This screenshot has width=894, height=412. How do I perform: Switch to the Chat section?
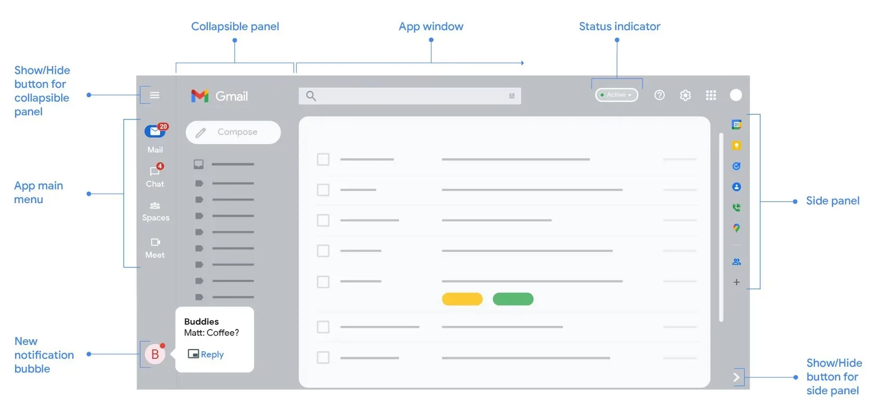click(155, 177)
